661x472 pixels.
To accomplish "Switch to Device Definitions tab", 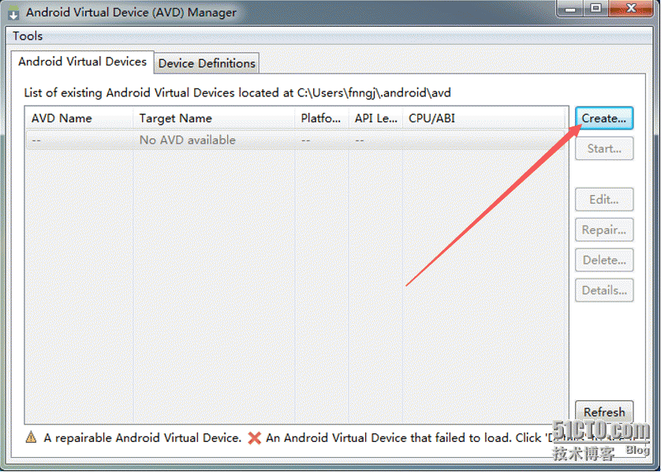I will [207, 63].
